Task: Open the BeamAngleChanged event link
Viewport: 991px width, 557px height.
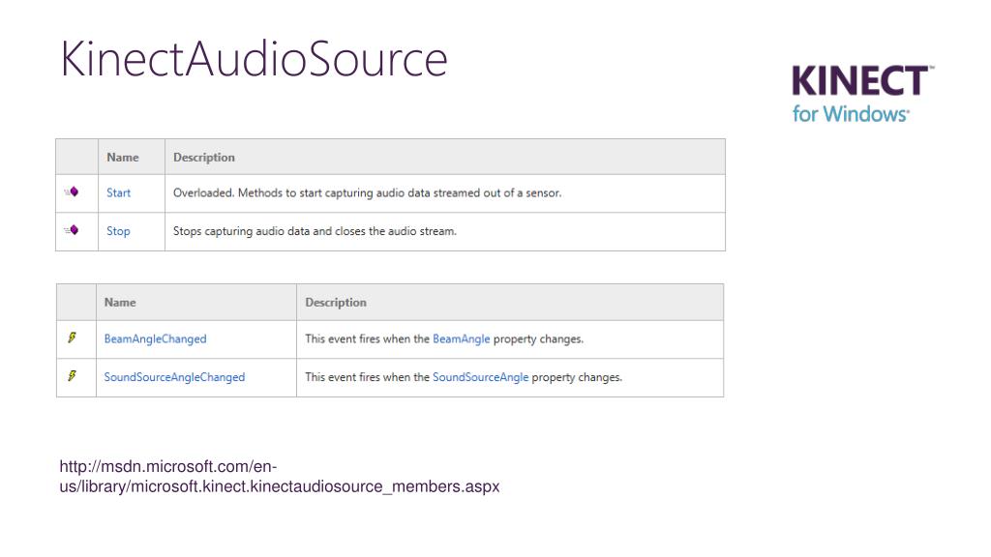Action: (x=156, y=339)
